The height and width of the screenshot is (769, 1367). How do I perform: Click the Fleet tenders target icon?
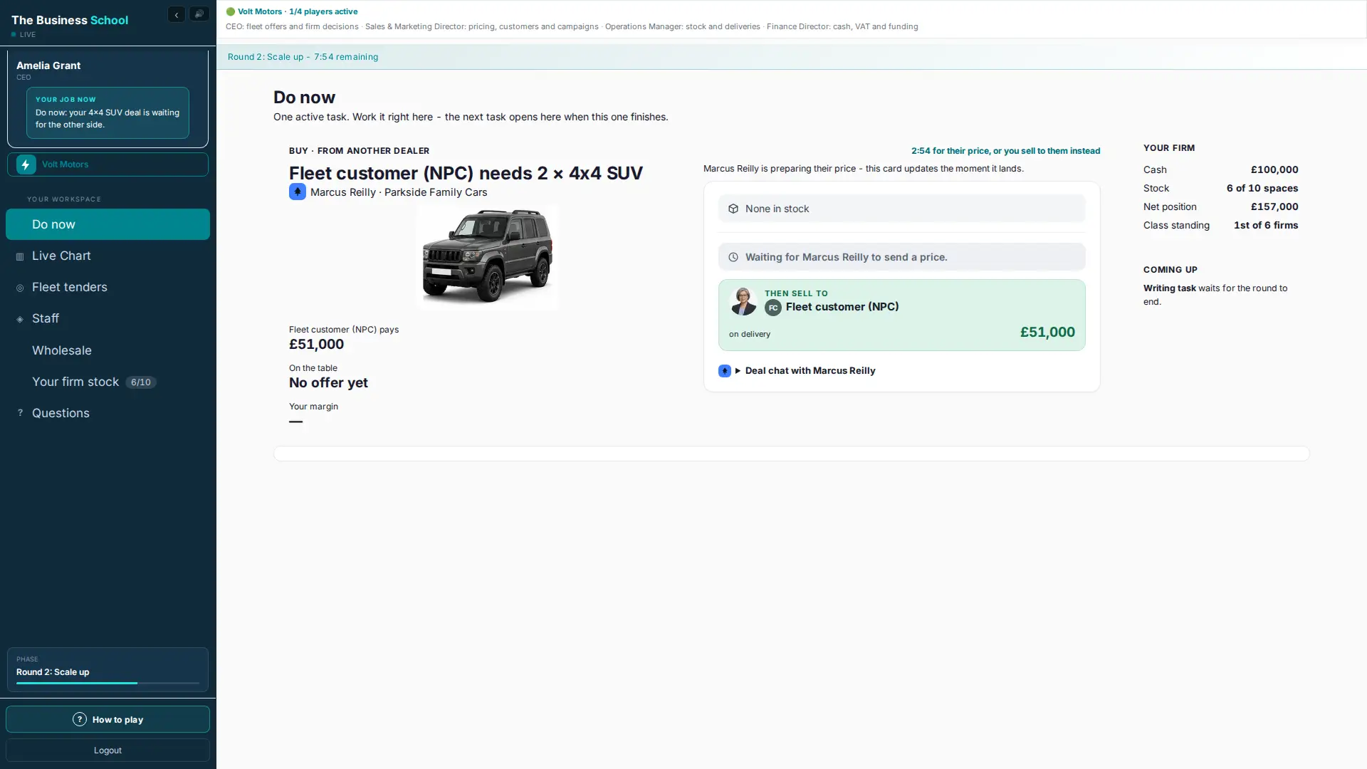click(20, 288)
